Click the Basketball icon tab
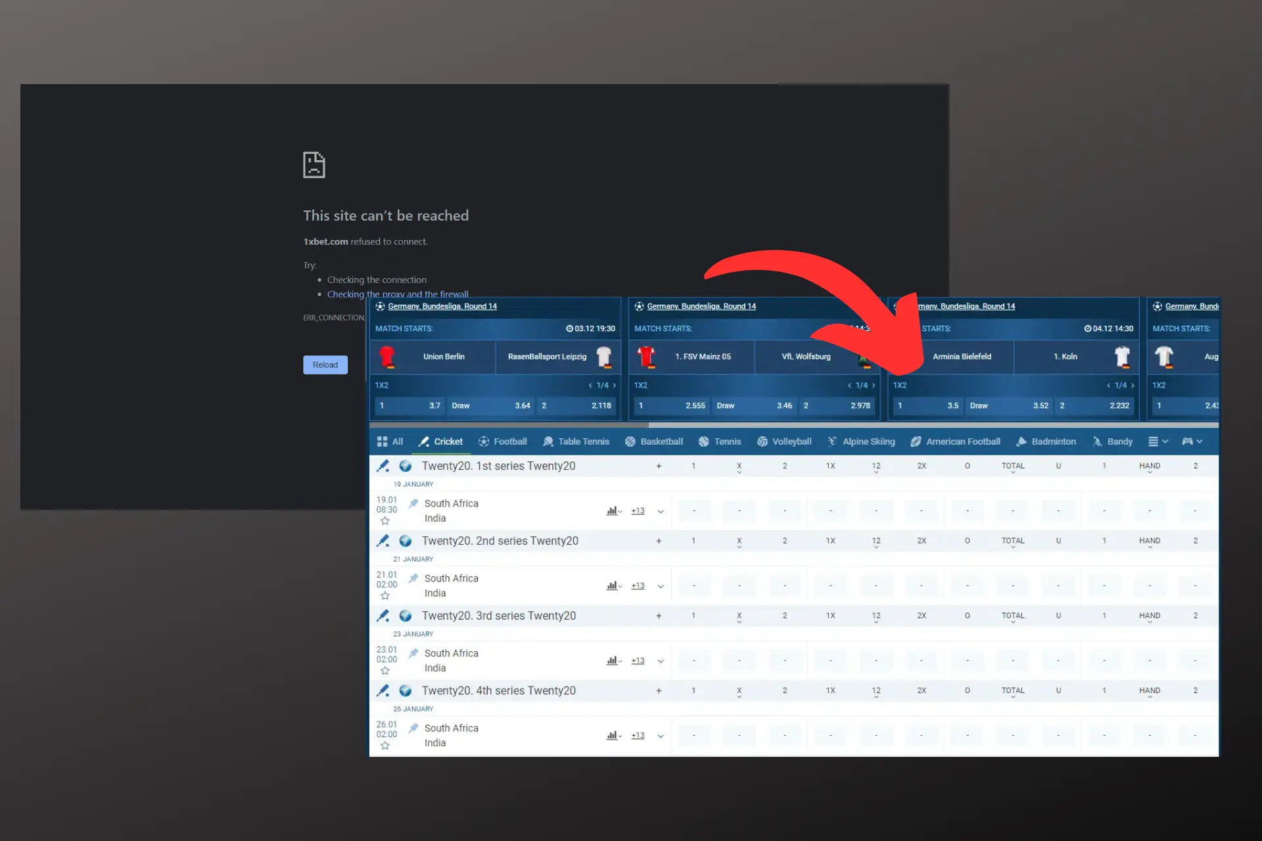This screenshot has height=841, width=1262. click(x=630, y=442)
